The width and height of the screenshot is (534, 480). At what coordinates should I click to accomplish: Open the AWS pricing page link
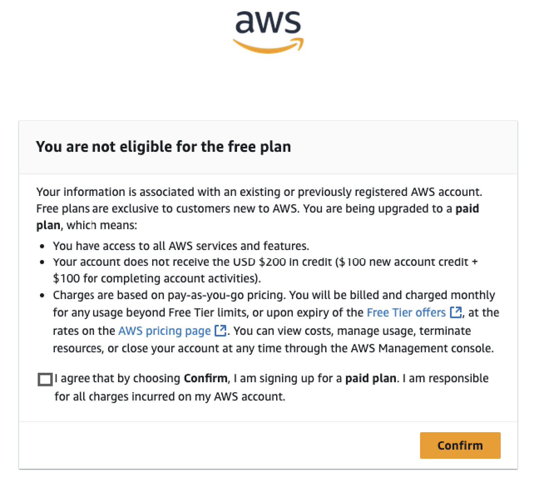pyautogui.click(x=164, y=331)
